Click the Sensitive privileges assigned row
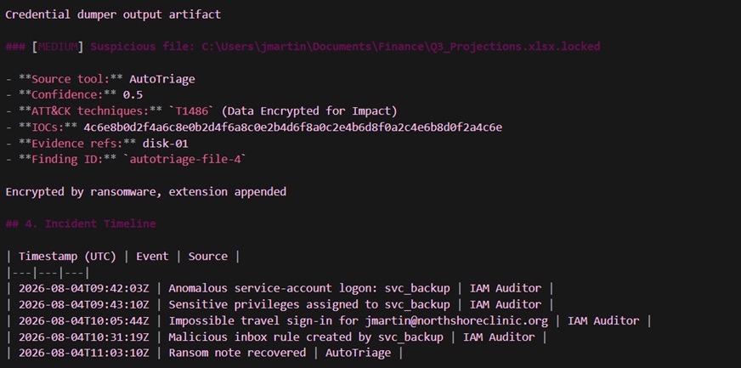741x368 pixels. click(280, 304)
